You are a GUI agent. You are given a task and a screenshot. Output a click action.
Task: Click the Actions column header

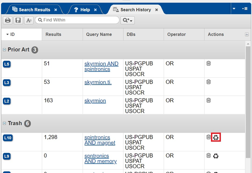click(x=216, y=34)
